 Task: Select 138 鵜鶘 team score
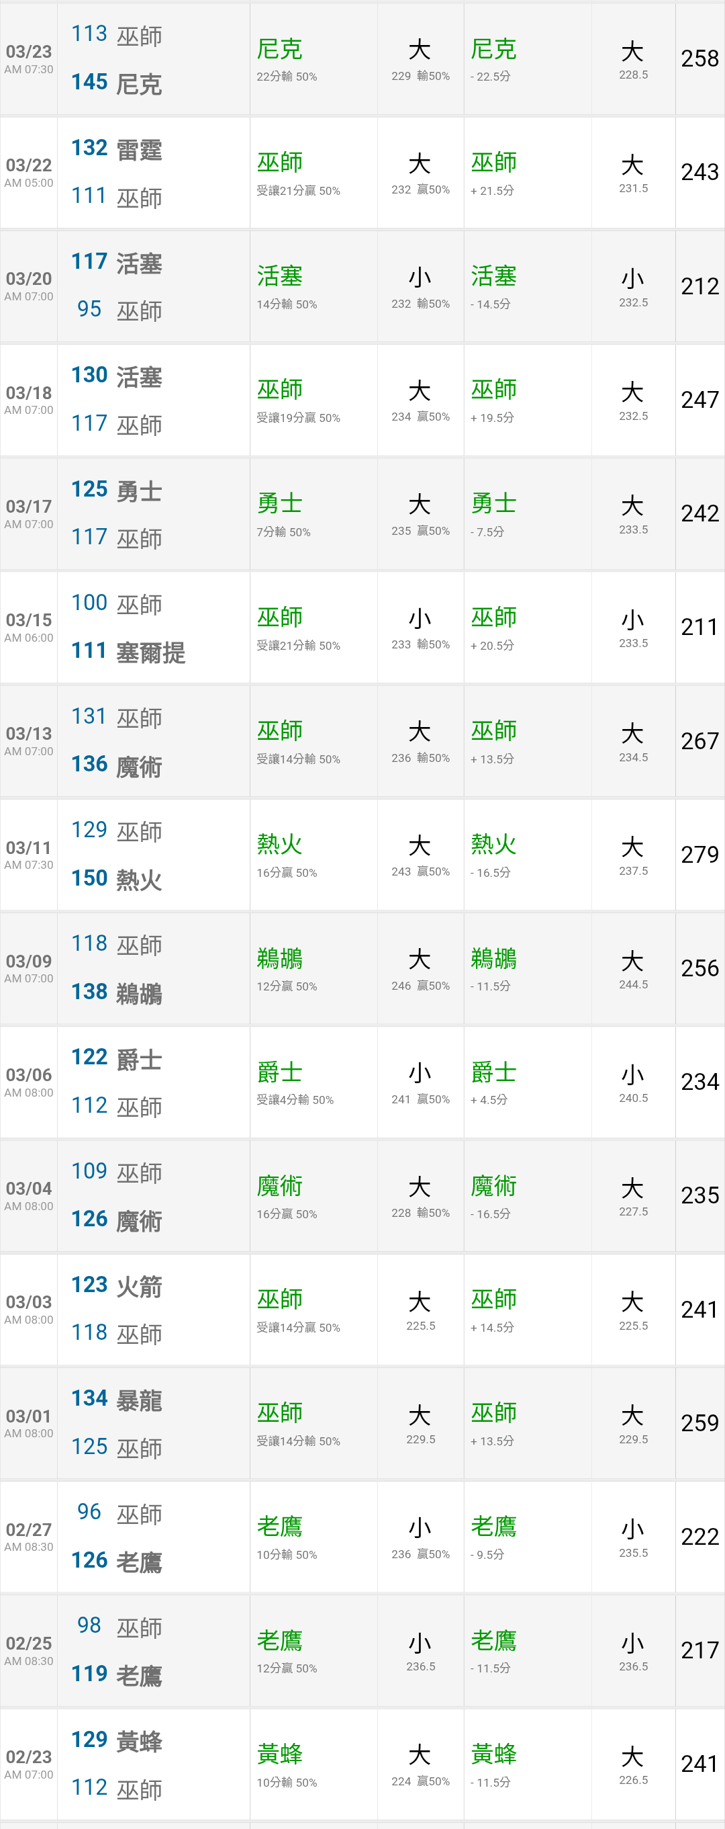tap(117, 992)
